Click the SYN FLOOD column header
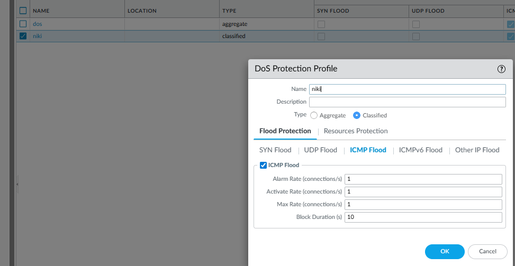This screenshot has width=515, height=266. (x=362, y=11)
